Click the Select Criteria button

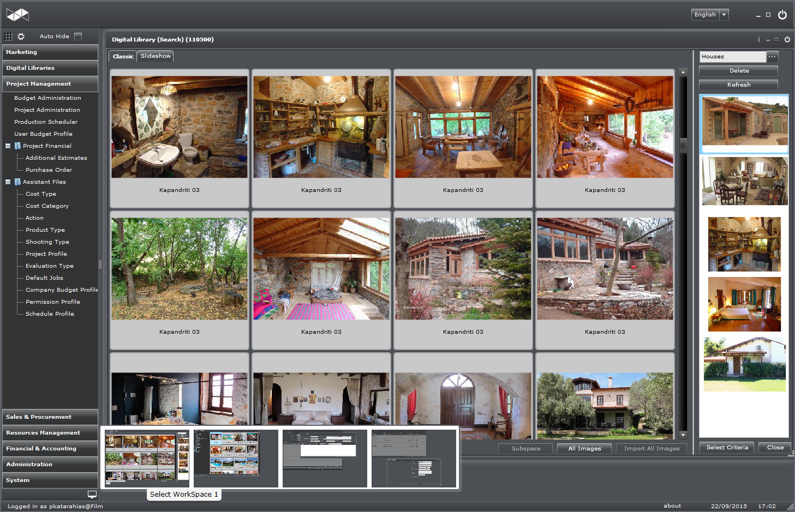click(727, 448)
